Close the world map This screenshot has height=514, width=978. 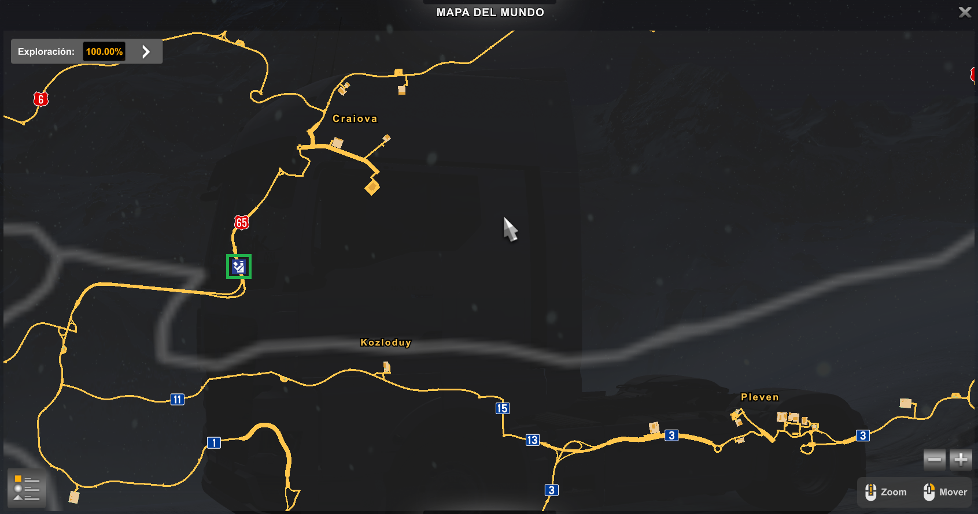click(x=965, y=12)
